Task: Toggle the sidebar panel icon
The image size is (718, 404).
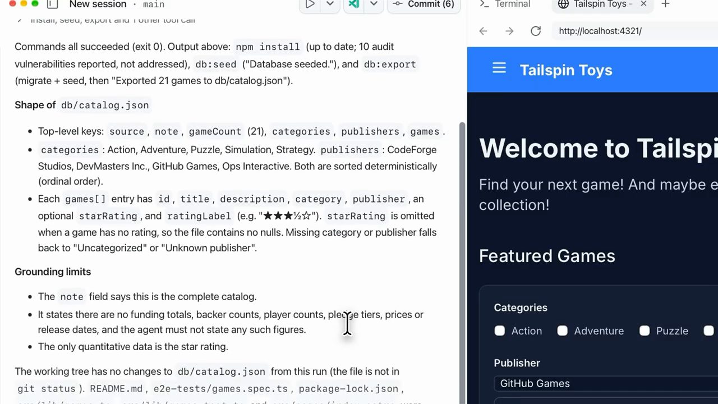Action: click(52, 4)
